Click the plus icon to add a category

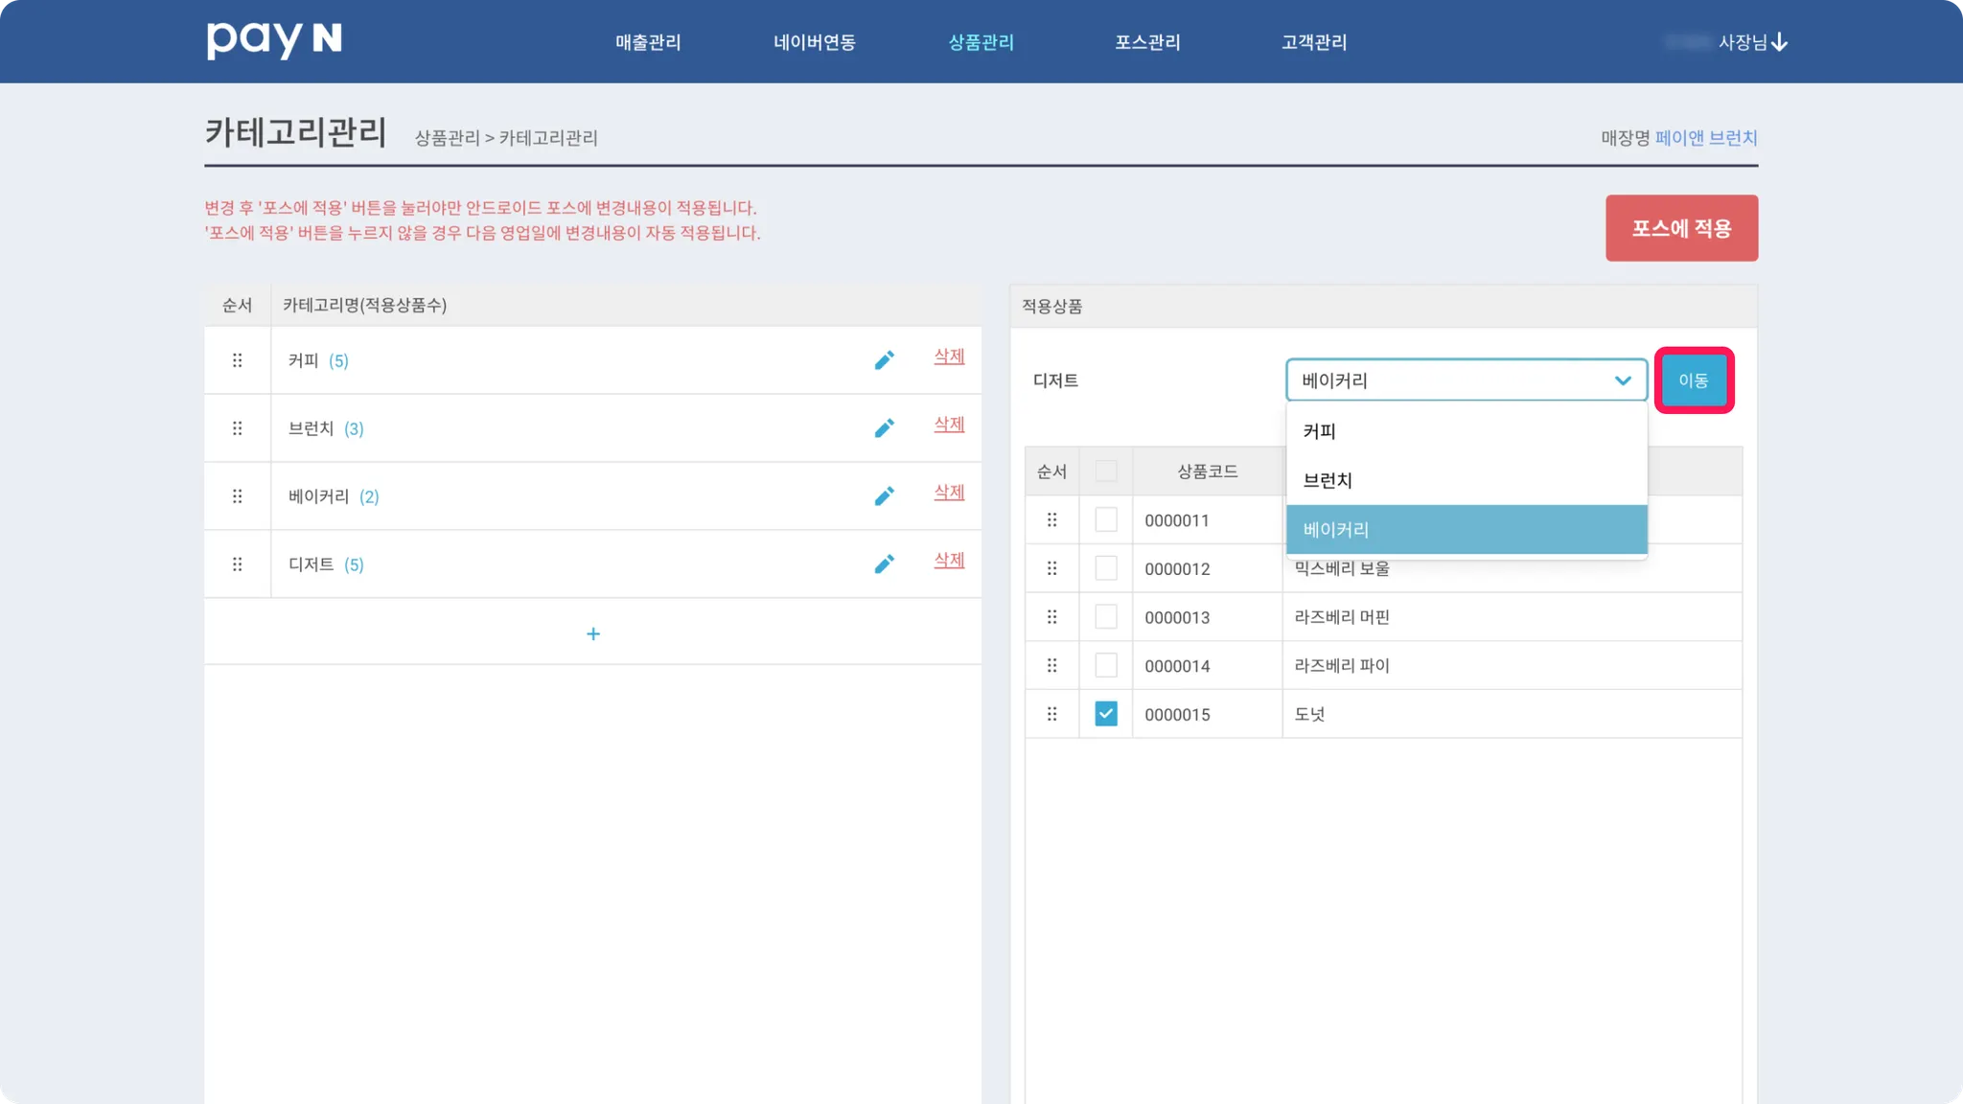(592, 633)
